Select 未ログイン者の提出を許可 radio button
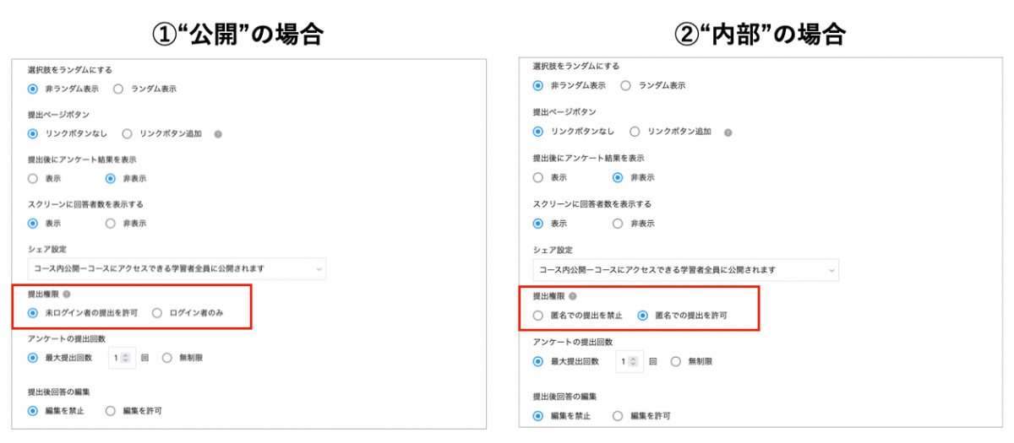This screenshot has width=1014, height=443. (x=33, y=313)
